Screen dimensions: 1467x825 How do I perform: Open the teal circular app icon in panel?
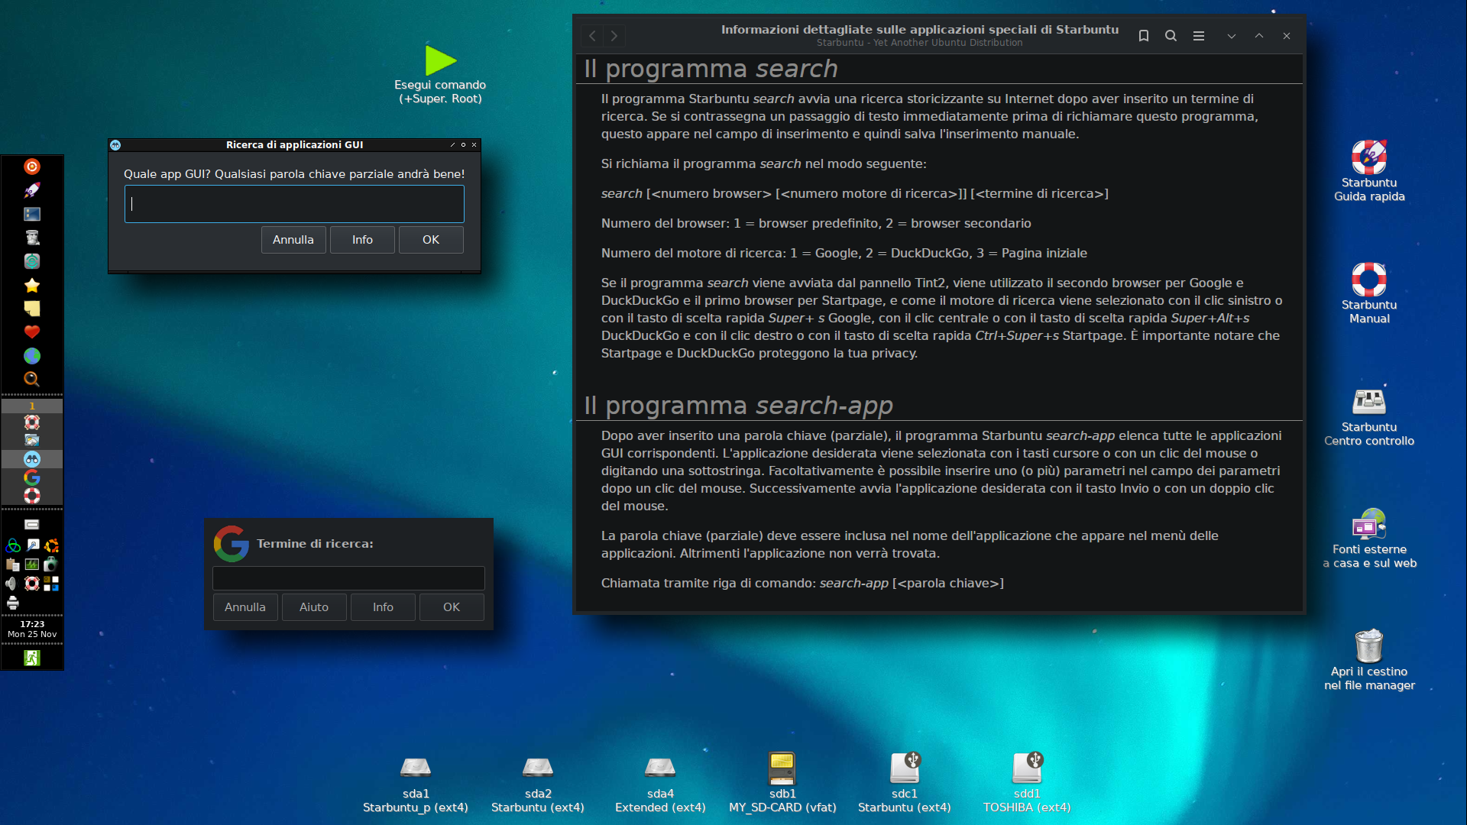32,261
